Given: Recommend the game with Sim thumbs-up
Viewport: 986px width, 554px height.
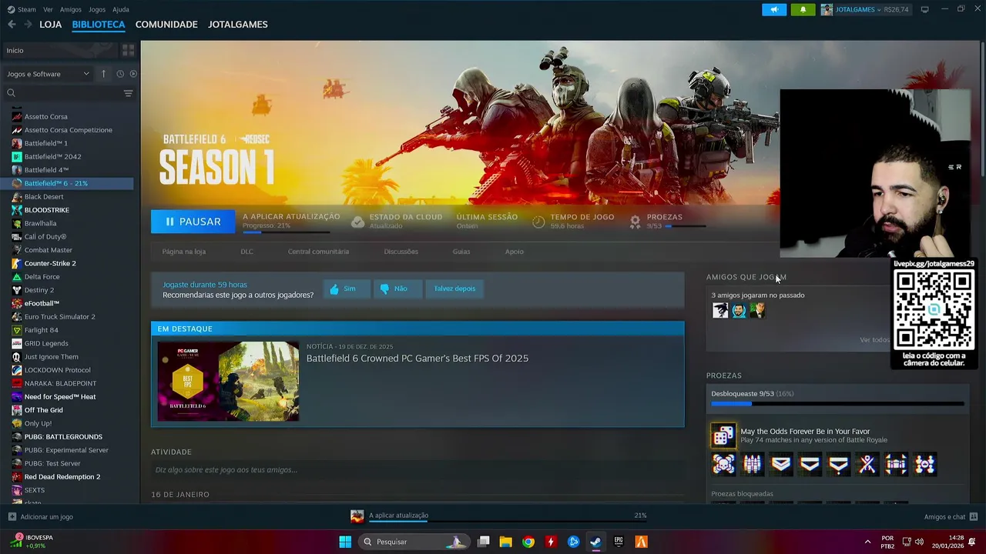Looking at the screenshot, I should [347, 289].
